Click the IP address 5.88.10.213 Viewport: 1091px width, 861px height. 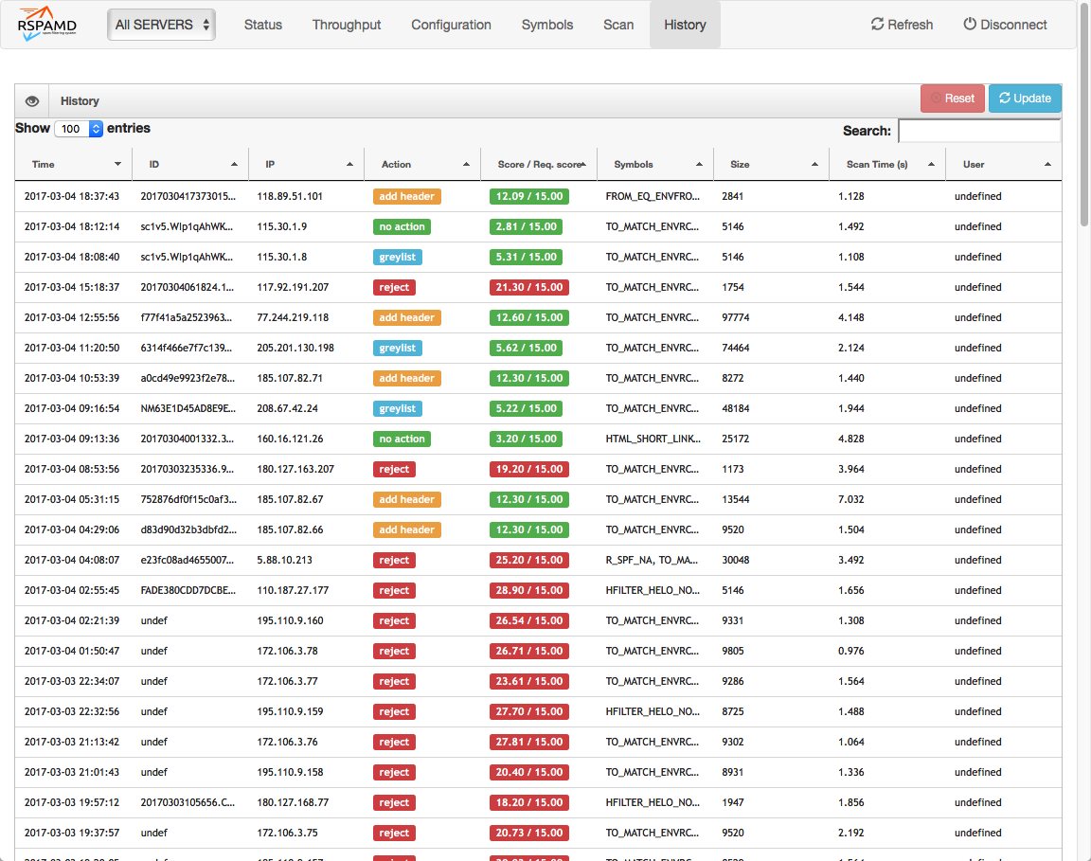(x=284, y=561)
